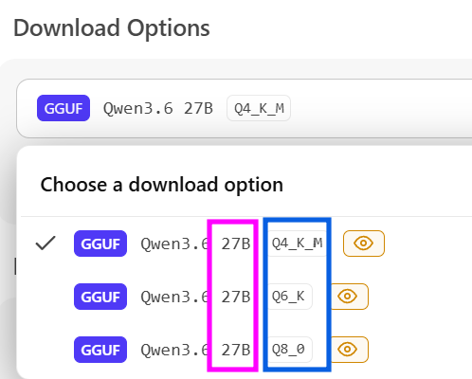The width and height of the screenshot is (472, 379).
Task: Click the 27B label in the Q8_0 row
Action: tap(236, 350)
